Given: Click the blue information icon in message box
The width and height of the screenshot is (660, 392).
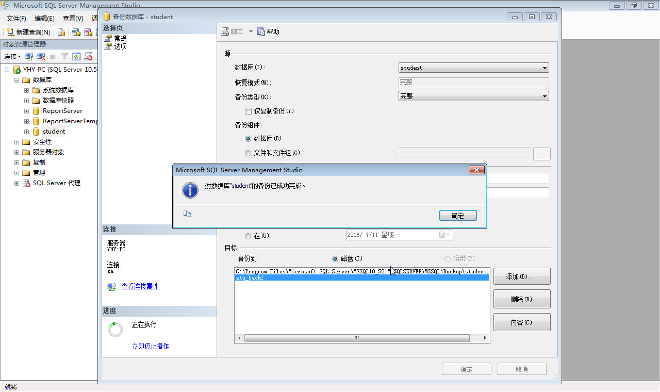Looking at the screenshot, I should pyautogui.click(x=190, y=190).
